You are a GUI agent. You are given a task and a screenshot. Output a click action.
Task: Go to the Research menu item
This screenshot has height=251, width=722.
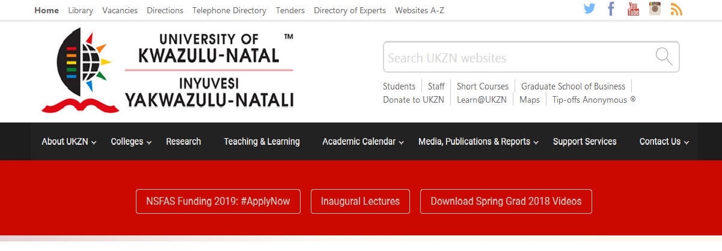click(x=183, y=142)
